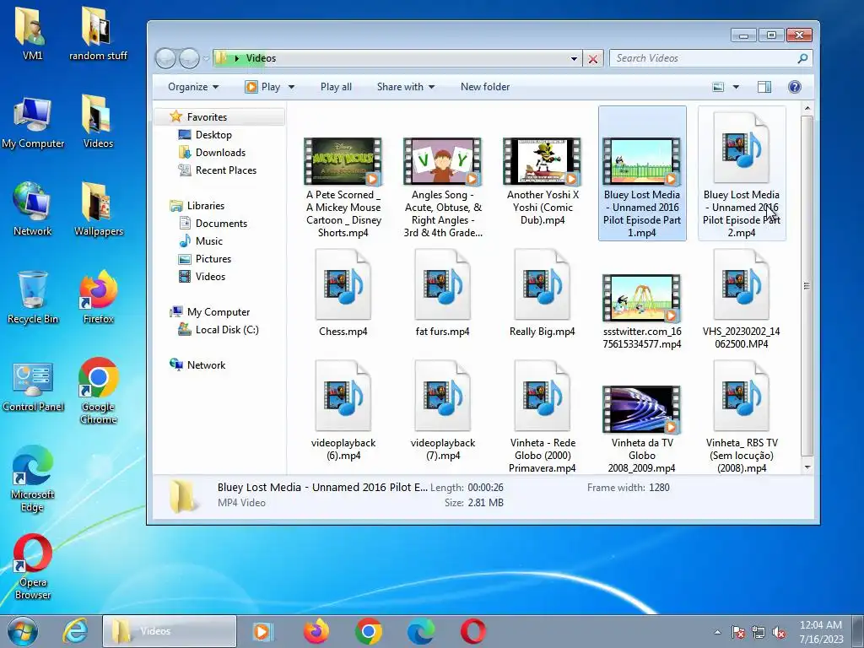Viewport: 864px width, 648px height.
Task: Select Music library in navigation pane
Action: click(209, 240)
